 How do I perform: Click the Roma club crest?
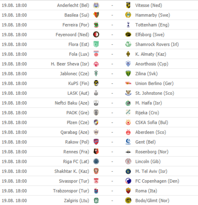128,191
